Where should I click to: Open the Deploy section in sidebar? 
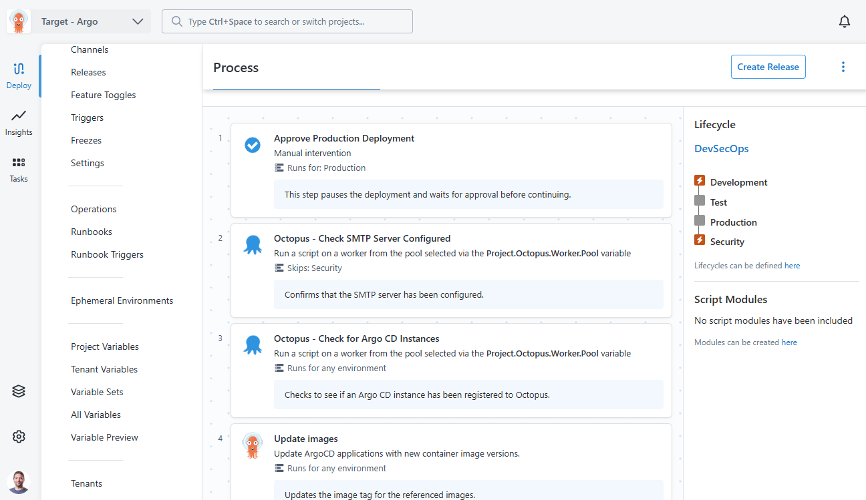(19, 75)
